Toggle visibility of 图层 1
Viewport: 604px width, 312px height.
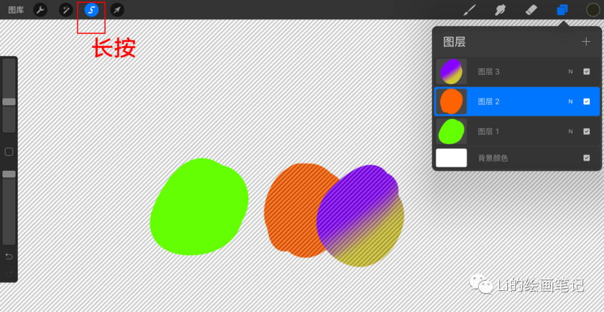[x=586, y=131]
